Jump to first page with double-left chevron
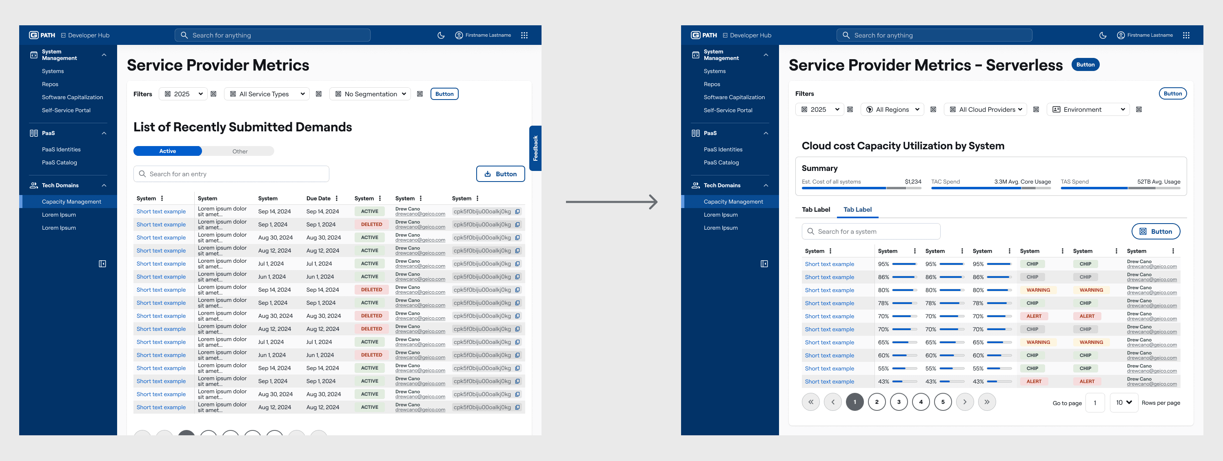The height and width of the screenshot is (461, 1223). pyautogui.click(x=810, y=402)
